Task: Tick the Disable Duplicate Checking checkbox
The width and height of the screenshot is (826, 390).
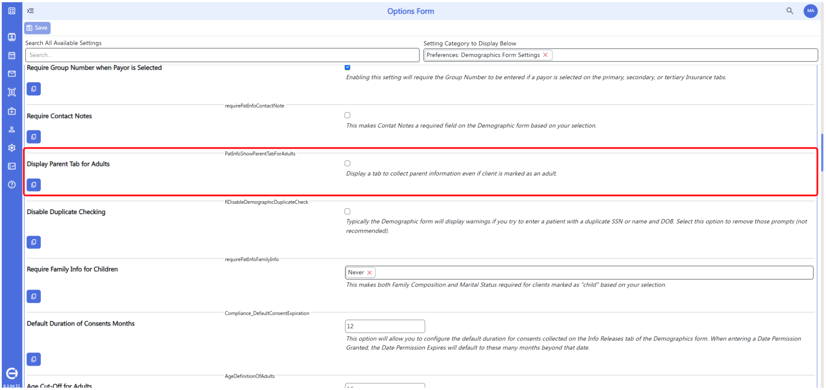Action: (x=347, y=211)
